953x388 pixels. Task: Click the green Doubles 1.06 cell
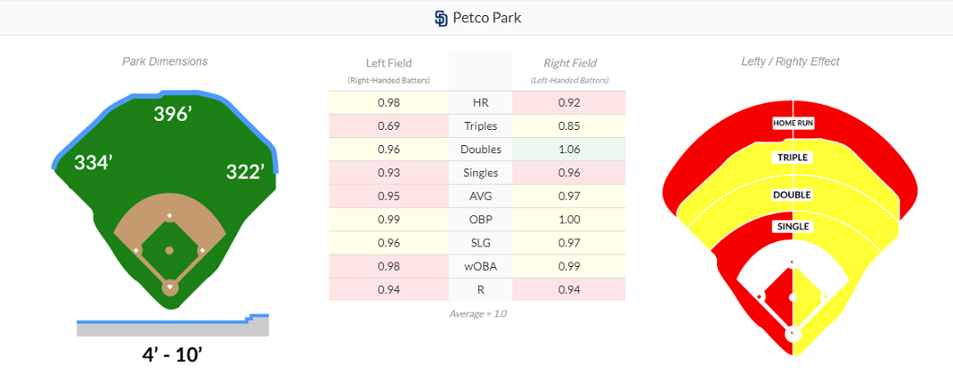pyautogui.click(x=569, y=150)
